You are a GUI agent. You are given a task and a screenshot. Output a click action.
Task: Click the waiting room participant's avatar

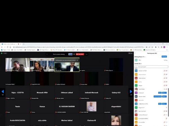point(136,60)
